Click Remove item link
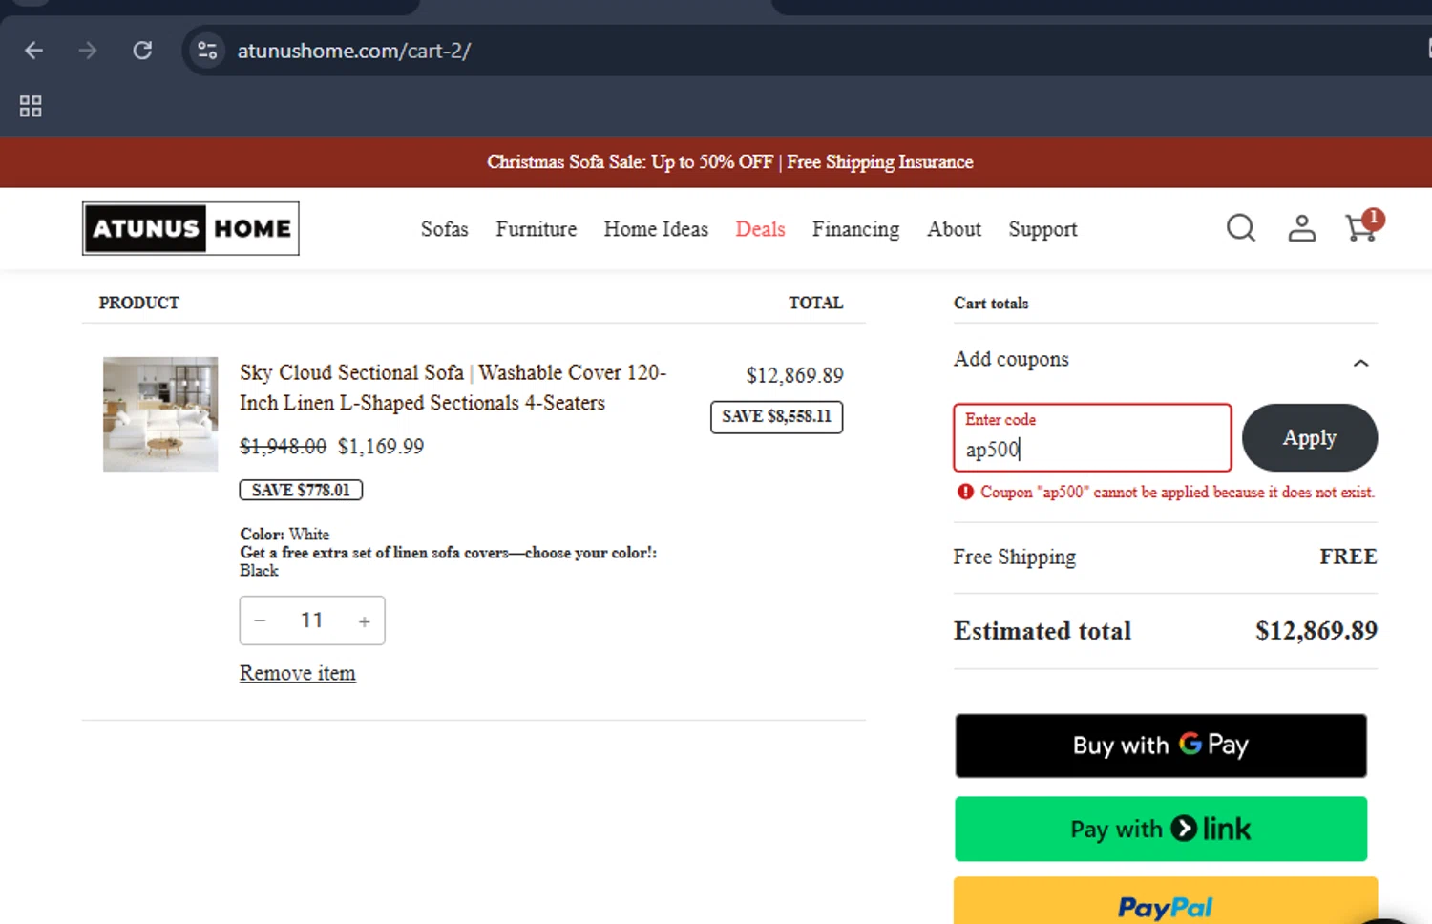The image size is (1432, 924). 298,673
